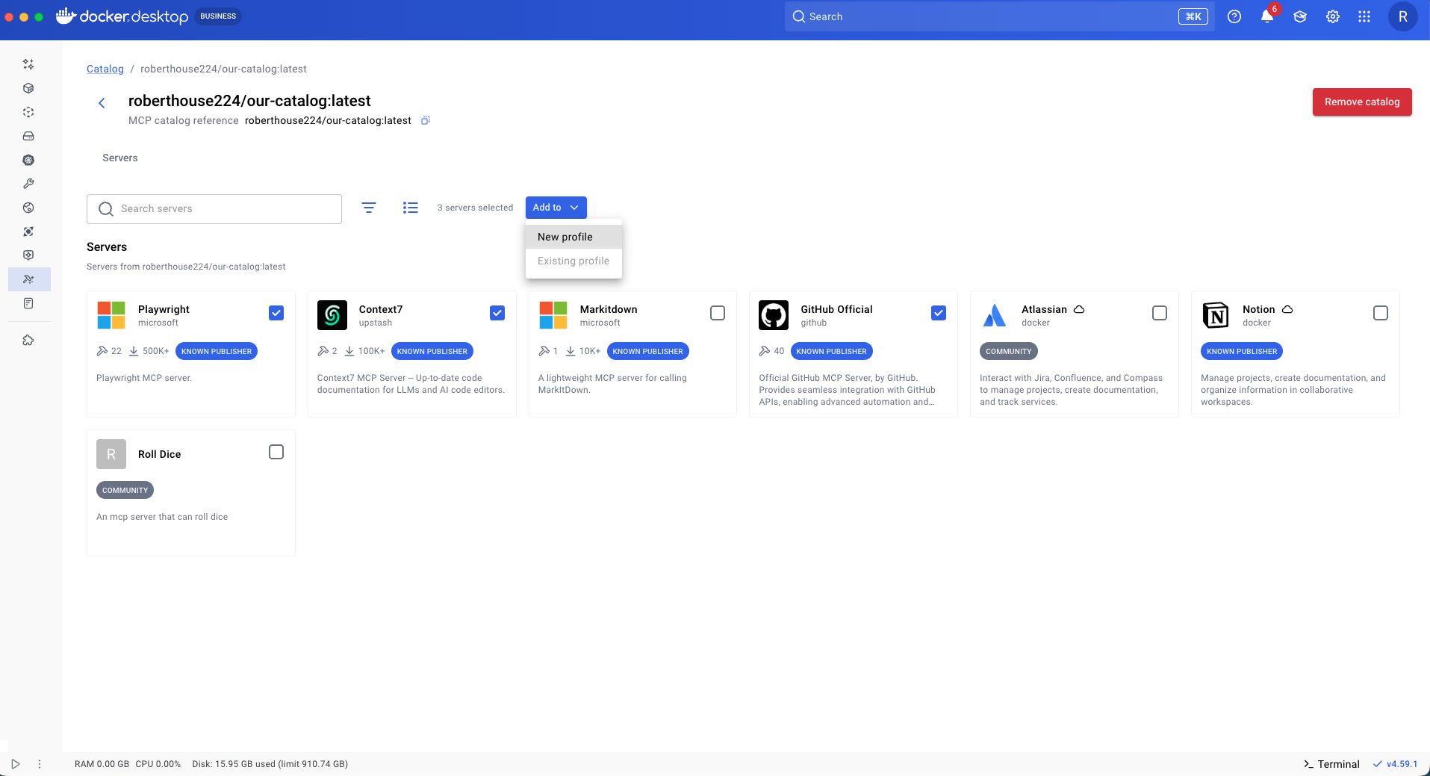Select Existing profile from the dropdown
Image resolution: width=1430 pixels, height=776 pixels.
coord(573,261)
